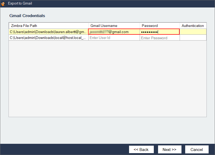The height and width of the screenshot is (155, 215).
Task: Click the first row Authentication cell
Action: [193, 32]
